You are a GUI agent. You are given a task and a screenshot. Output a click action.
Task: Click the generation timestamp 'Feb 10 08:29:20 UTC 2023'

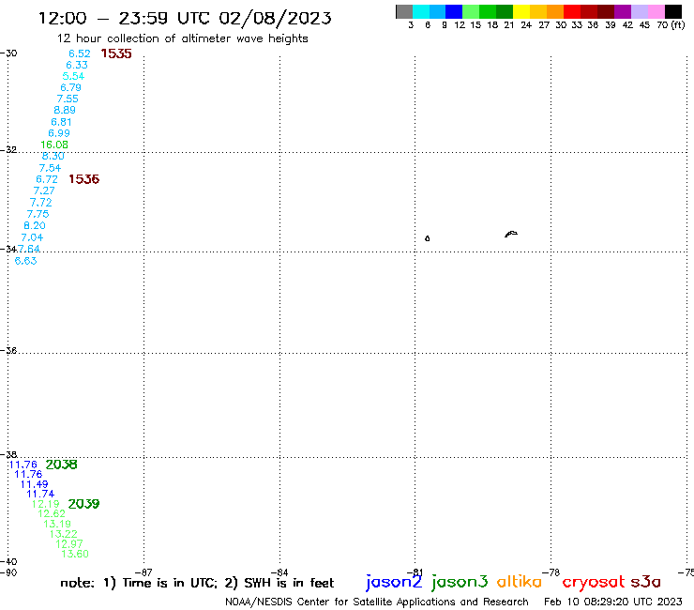(x=613, y=602)
